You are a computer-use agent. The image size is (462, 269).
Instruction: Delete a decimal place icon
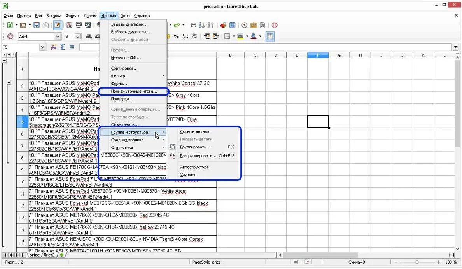click(x=194, y=37)
